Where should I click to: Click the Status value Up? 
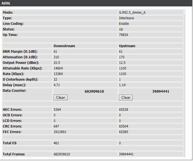[121, 29]
